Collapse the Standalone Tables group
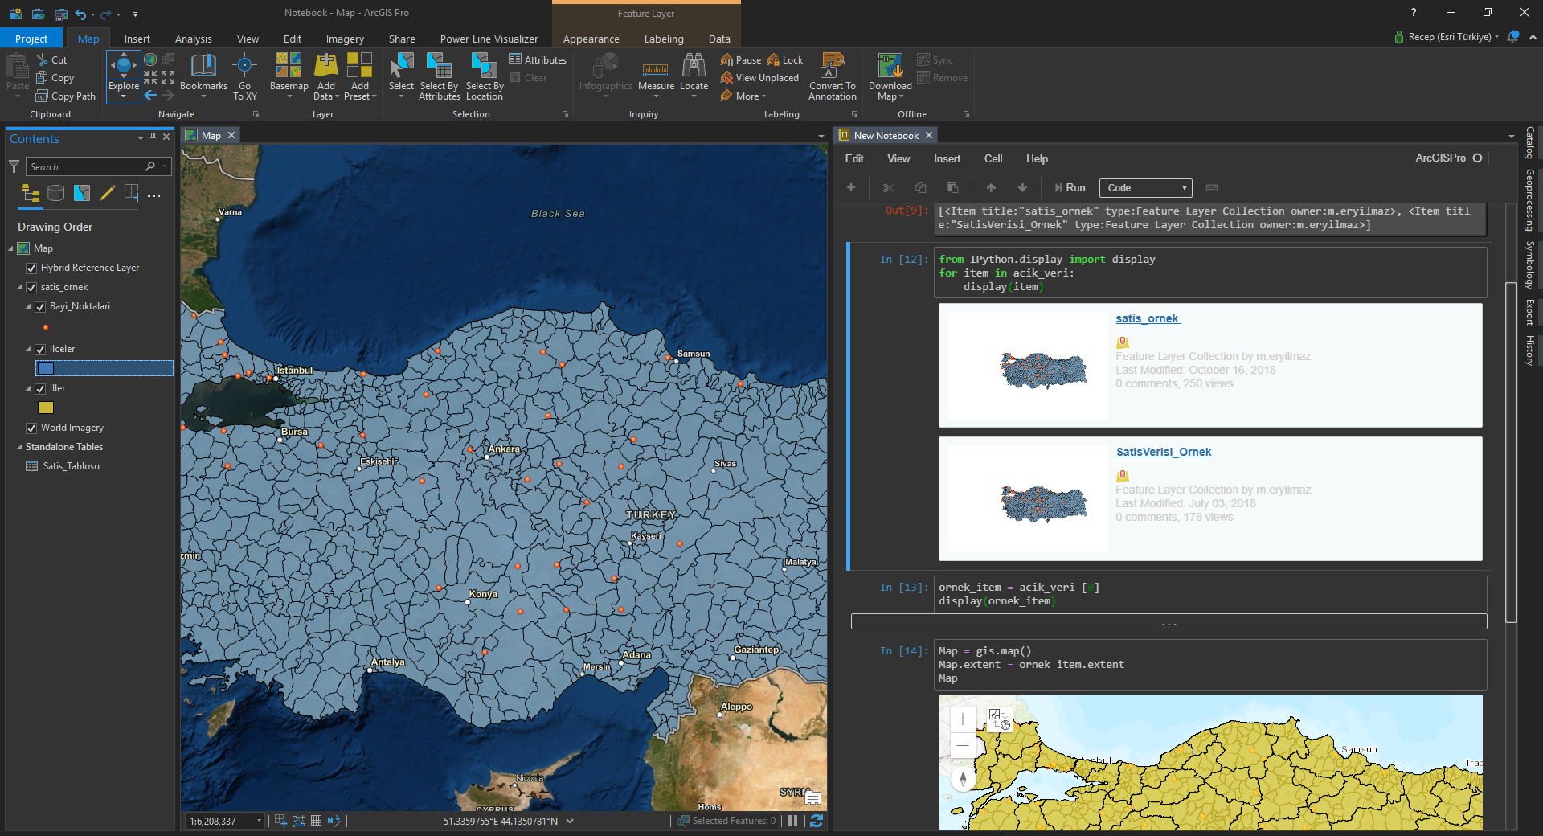The image size is (1543, 836). [20, 447]
